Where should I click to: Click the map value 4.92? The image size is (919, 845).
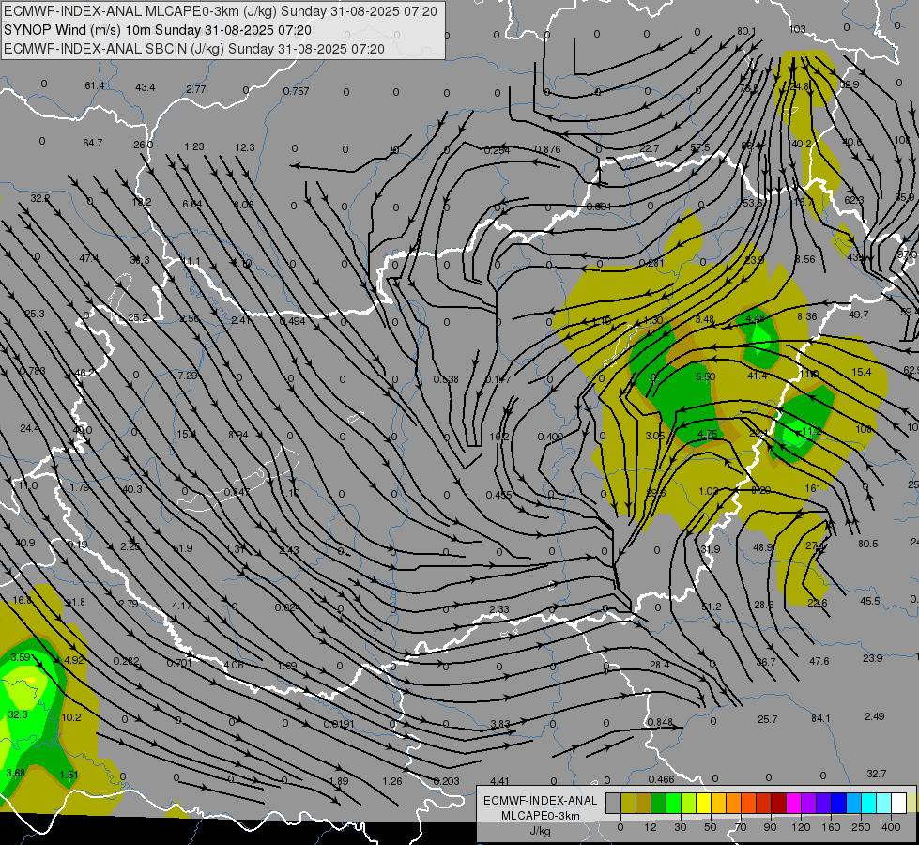pyautogui.click(x=74, y=660)
